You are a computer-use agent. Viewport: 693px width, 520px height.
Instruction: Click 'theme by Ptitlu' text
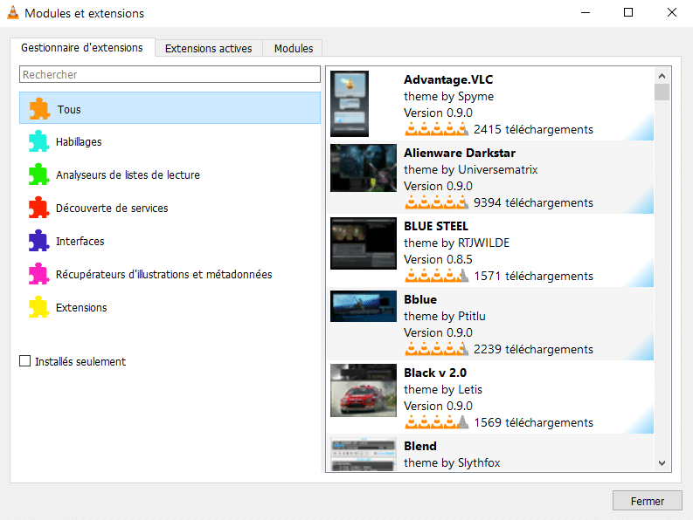[445, 316]
